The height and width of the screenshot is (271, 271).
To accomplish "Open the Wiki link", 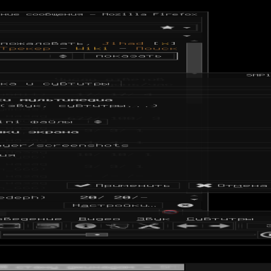I will coord(91,49).
